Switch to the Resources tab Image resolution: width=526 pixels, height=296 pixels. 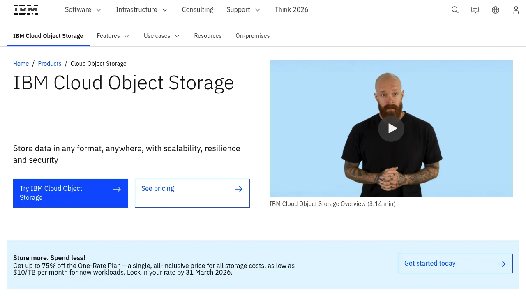click(x=208, y=36)
